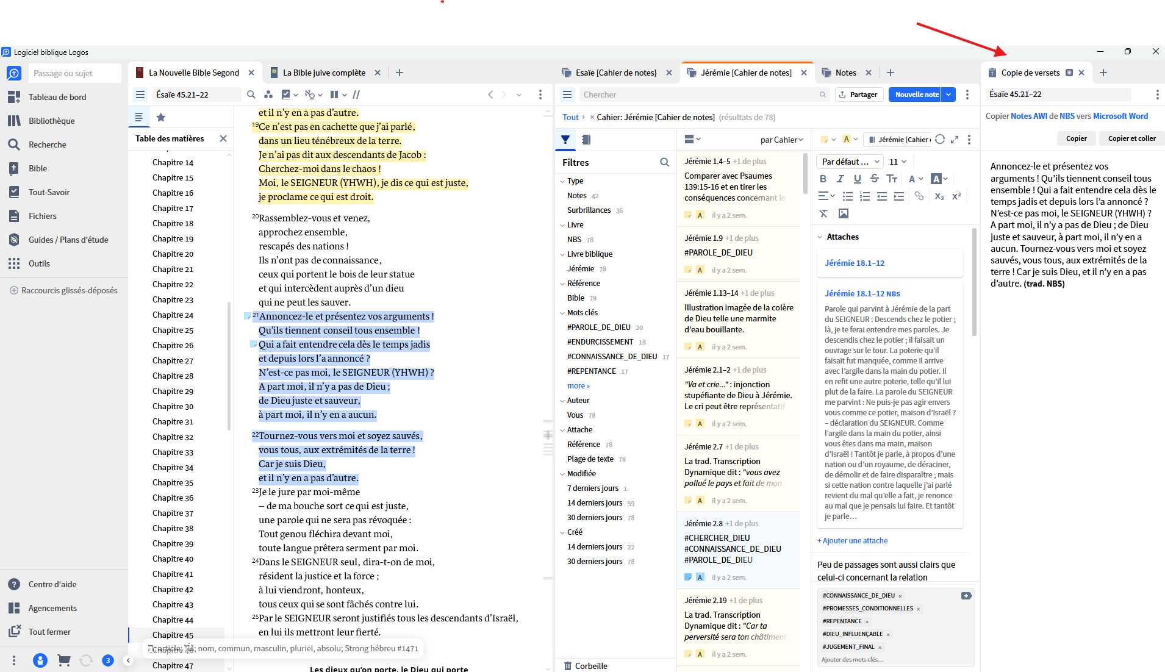The height and width of the screenshot is (672, 1165).
Task: Open the Tout-Savoir sidebar item
Action: (x=49, y=192)
